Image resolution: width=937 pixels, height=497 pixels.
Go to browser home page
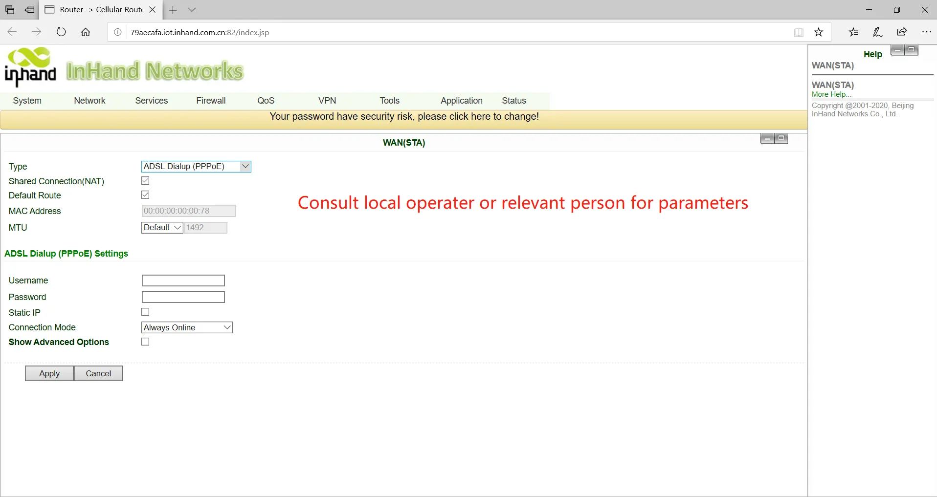point(86,32)
